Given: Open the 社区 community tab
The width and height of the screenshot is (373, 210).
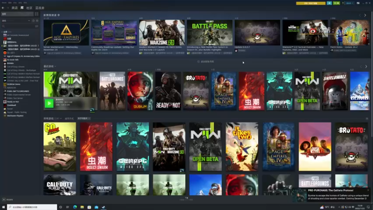Looking at the screenshot, I should (x=29, y=8).
